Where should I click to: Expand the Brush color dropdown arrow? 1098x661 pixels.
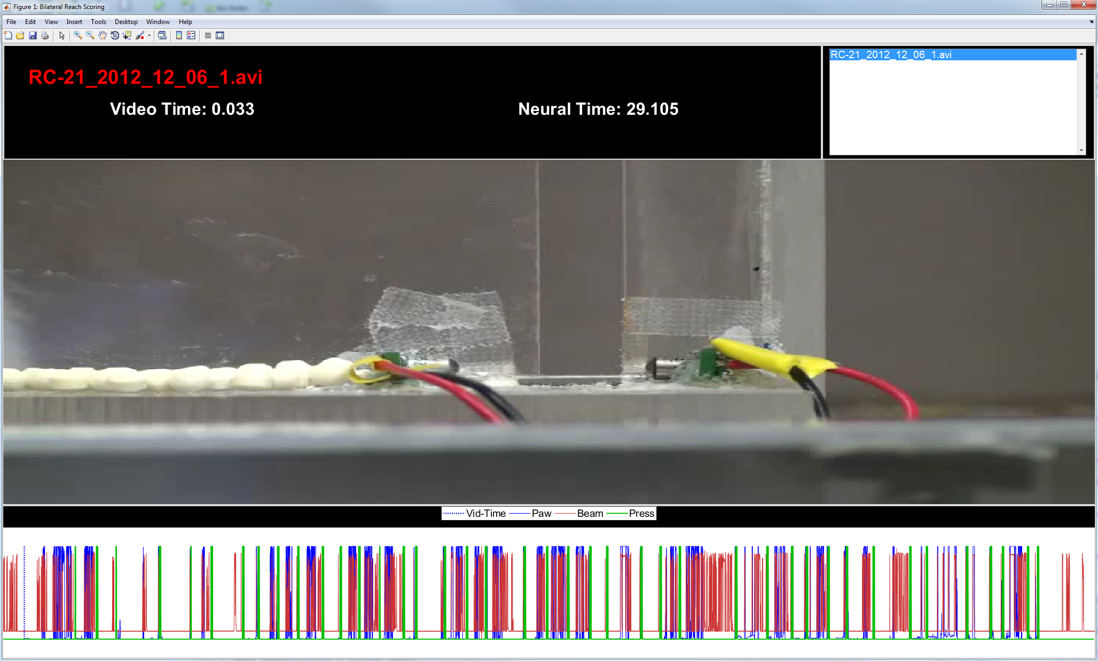pyautogui.click(x=149, y=36)
